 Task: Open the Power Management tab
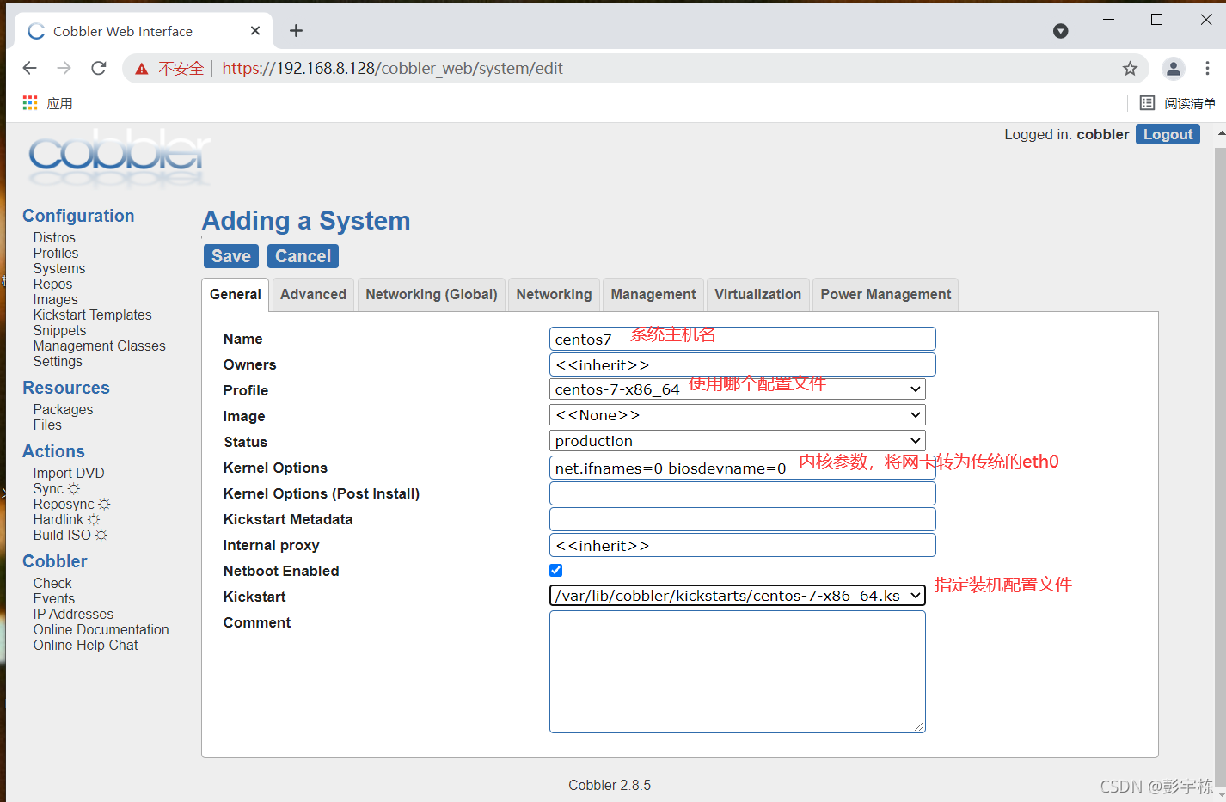(886, 294)
